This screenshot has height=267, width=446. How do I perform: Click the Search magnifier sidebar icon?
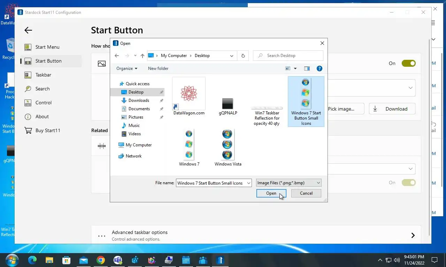(x=28, y=89)
